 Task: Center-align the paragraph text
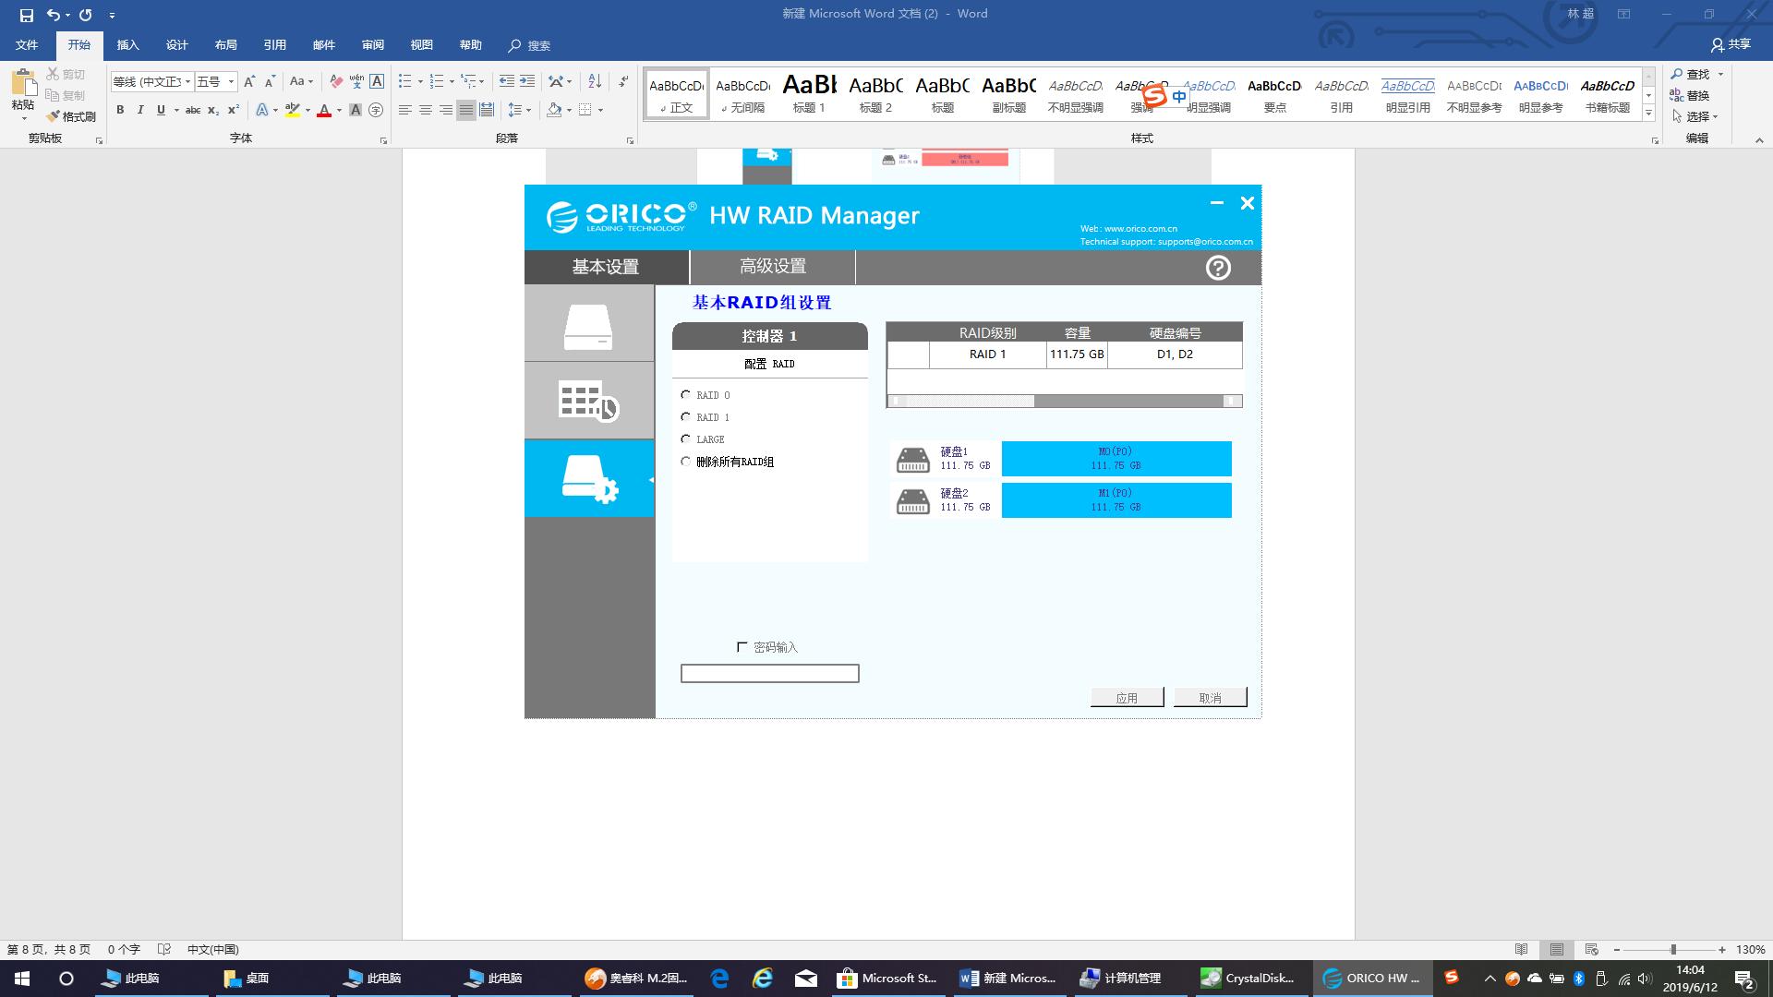[426, 110]
